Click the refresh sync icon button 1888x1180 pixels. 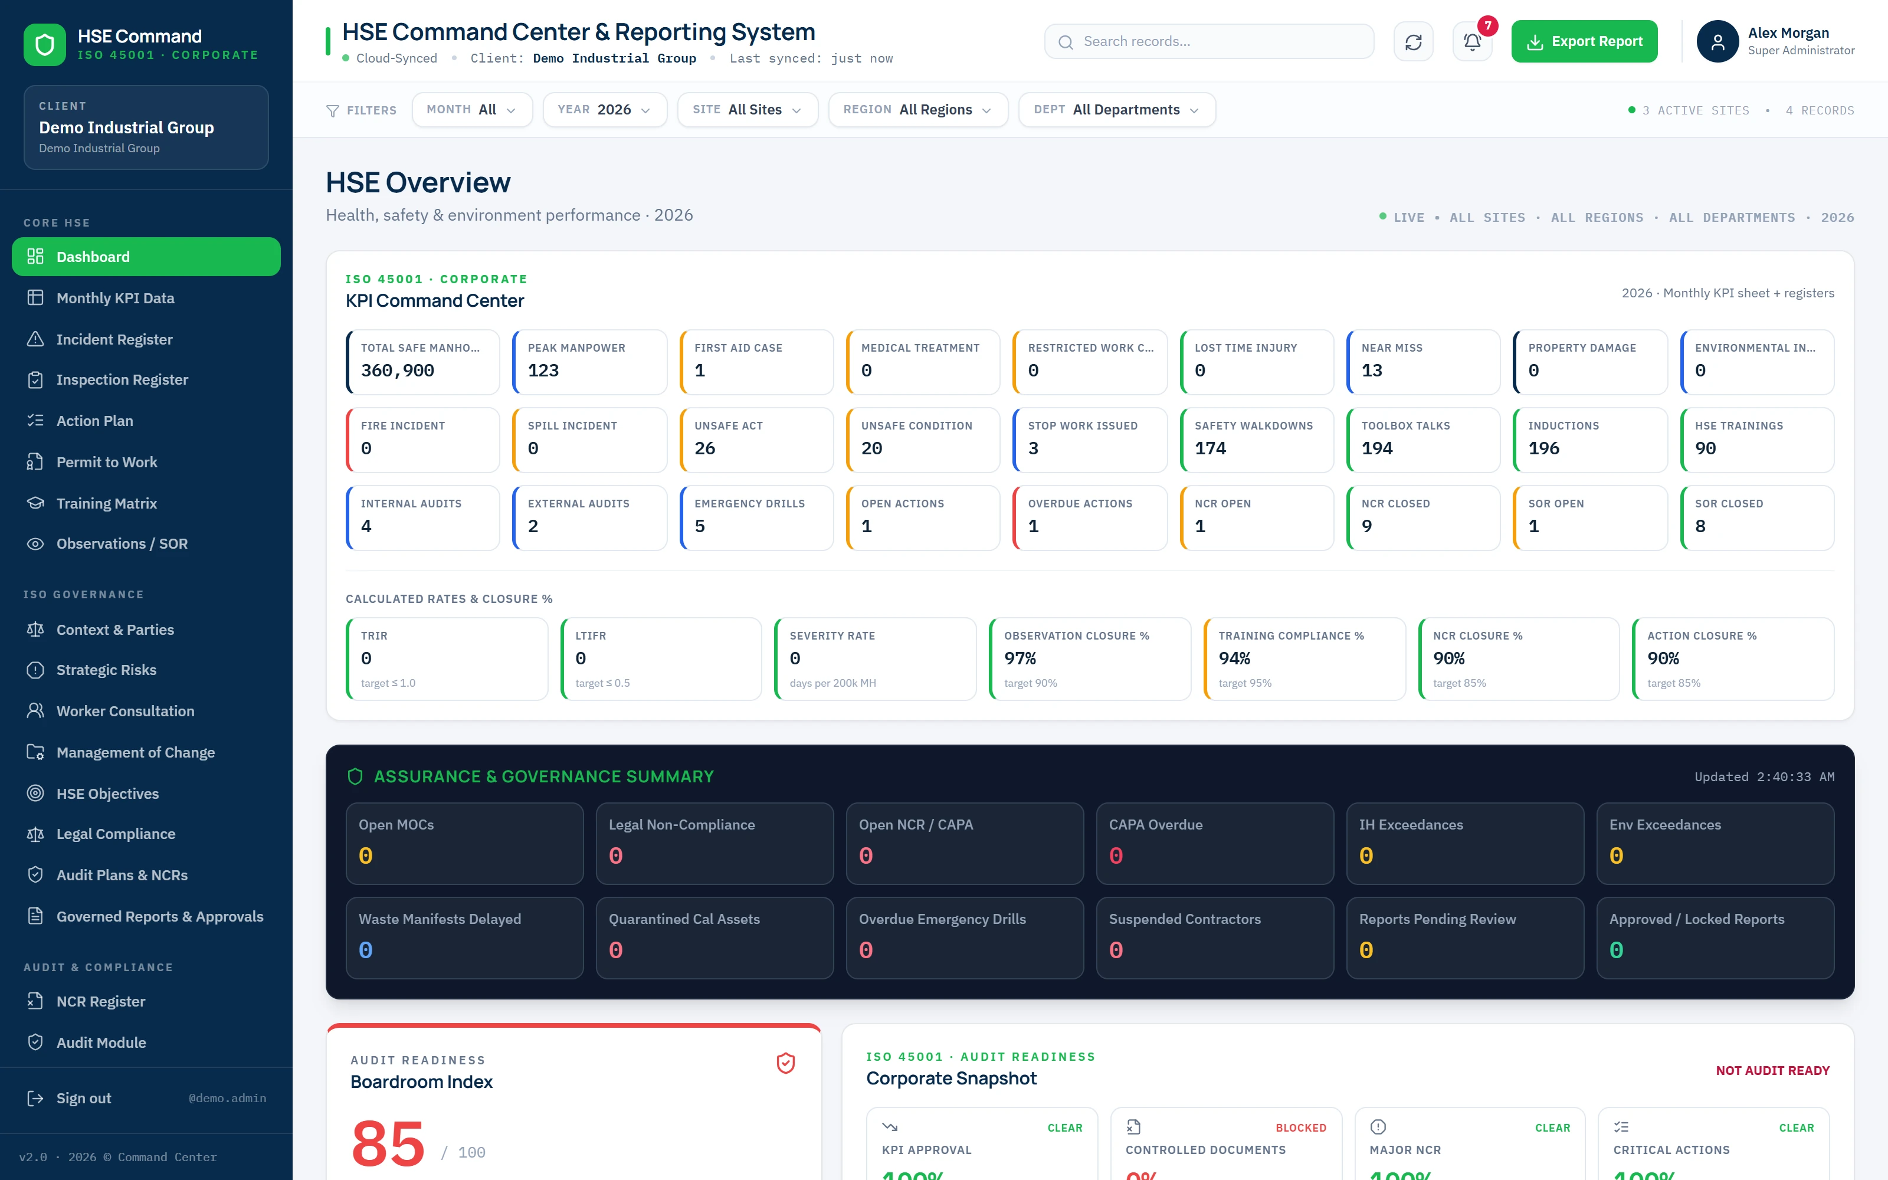click(1413, 41)
